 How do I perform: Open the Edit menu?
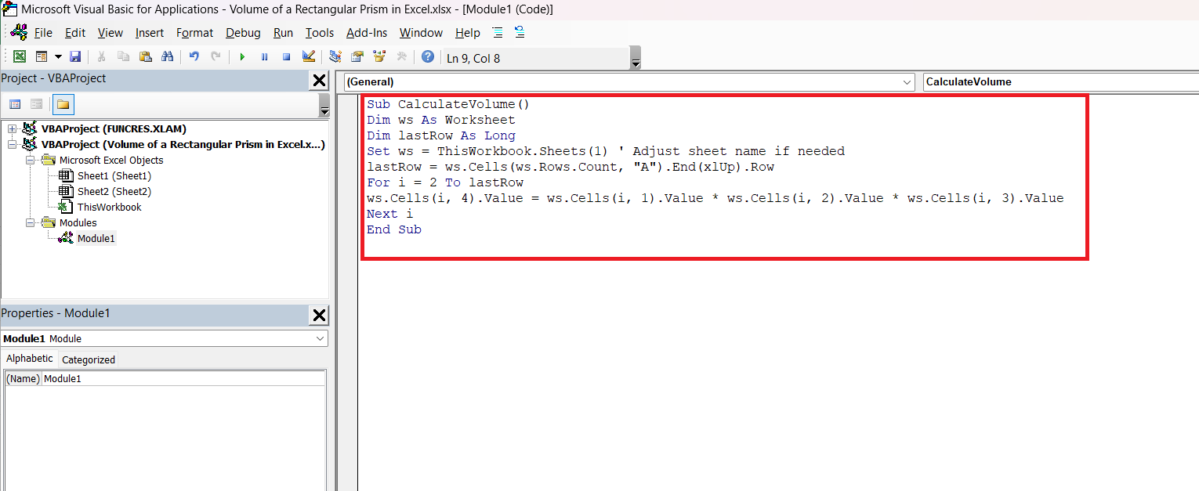[x=75, y=33]
